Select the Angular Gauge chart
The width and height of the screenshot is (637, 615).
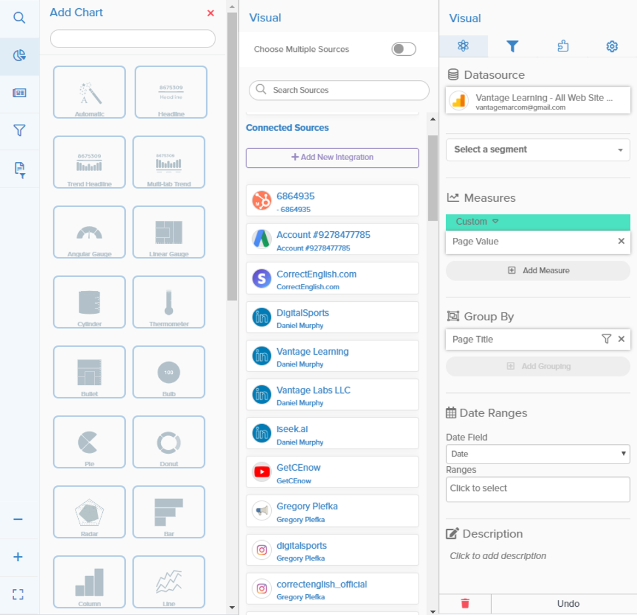89,232
